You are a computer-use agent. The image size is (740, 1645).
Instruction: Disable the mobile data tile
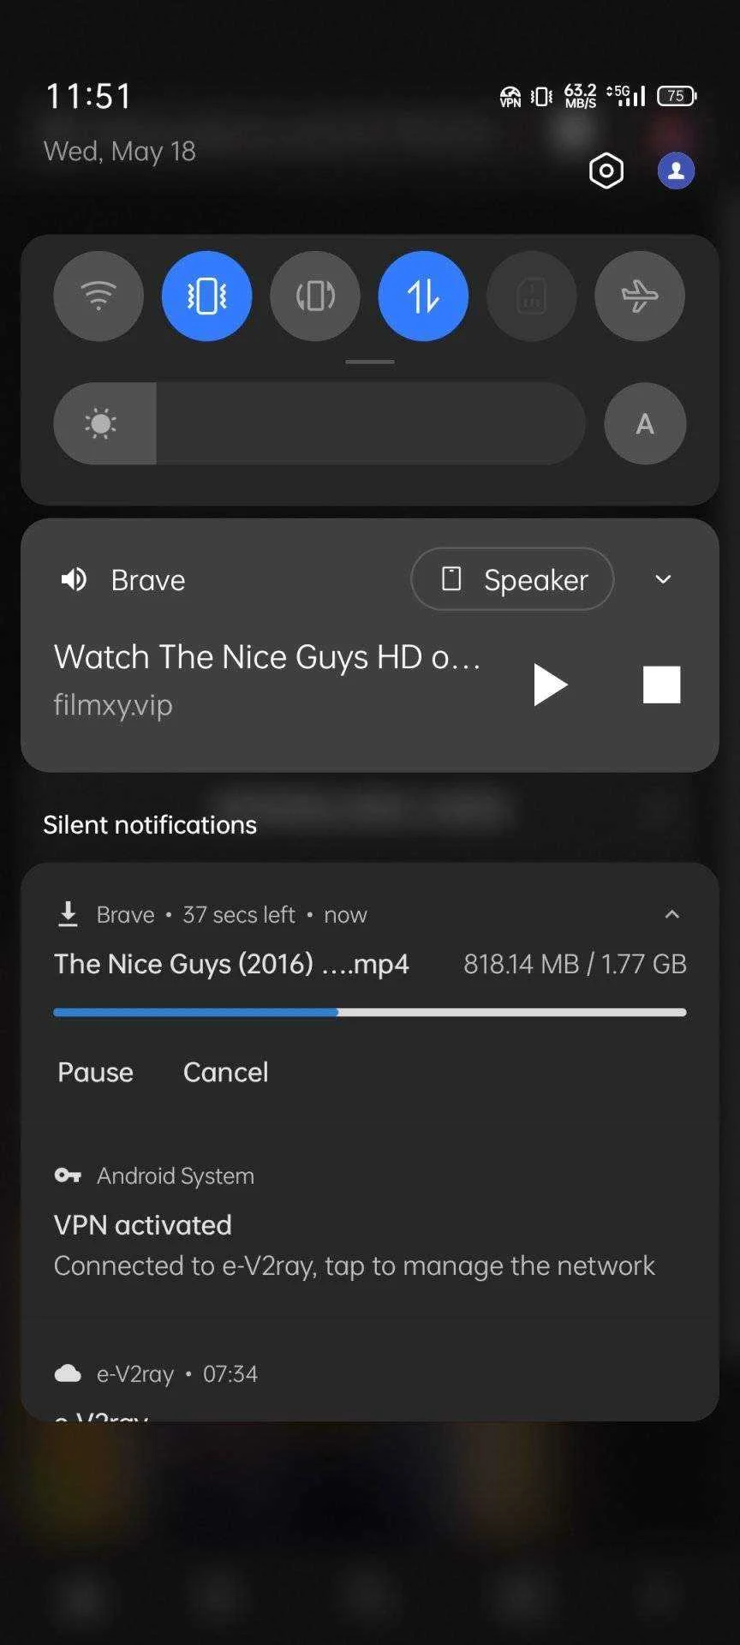[423, 296]
